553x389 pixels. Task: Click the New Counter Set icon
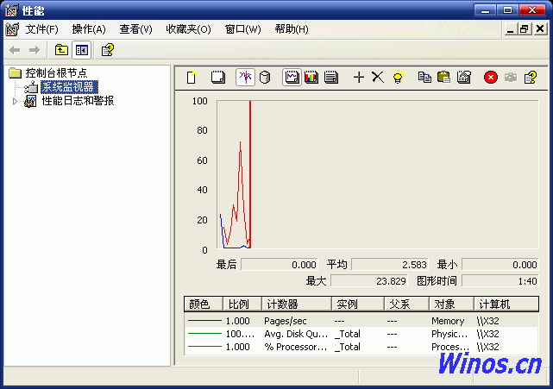[192, 78]
